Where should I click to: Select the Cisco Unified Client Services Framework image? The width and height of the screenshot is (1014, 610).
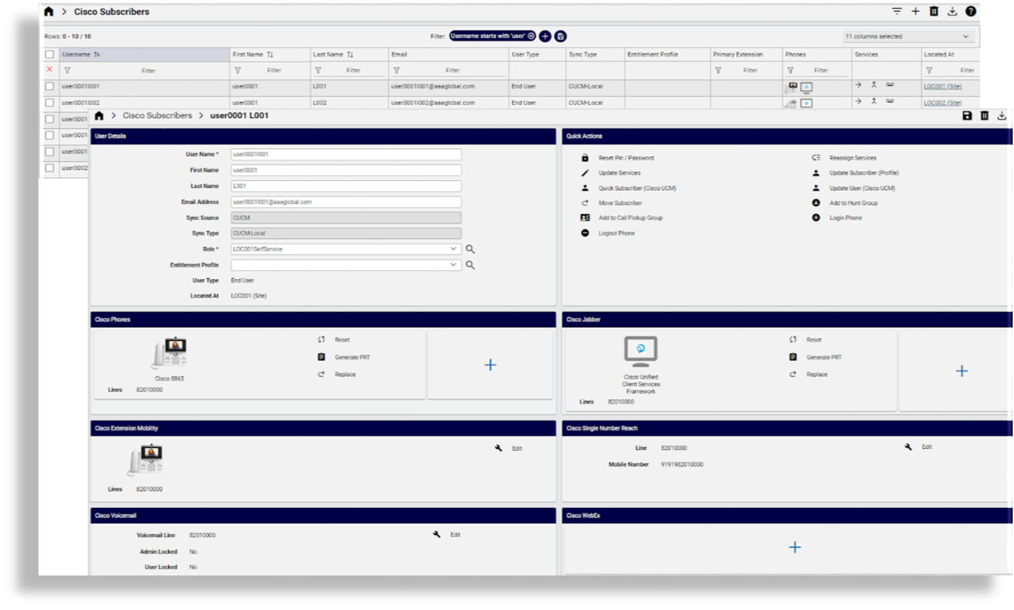click(641, 352)
